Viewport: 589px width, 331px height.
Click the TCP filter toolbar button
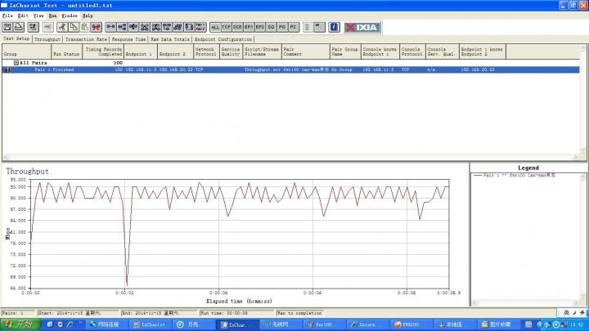226,27
